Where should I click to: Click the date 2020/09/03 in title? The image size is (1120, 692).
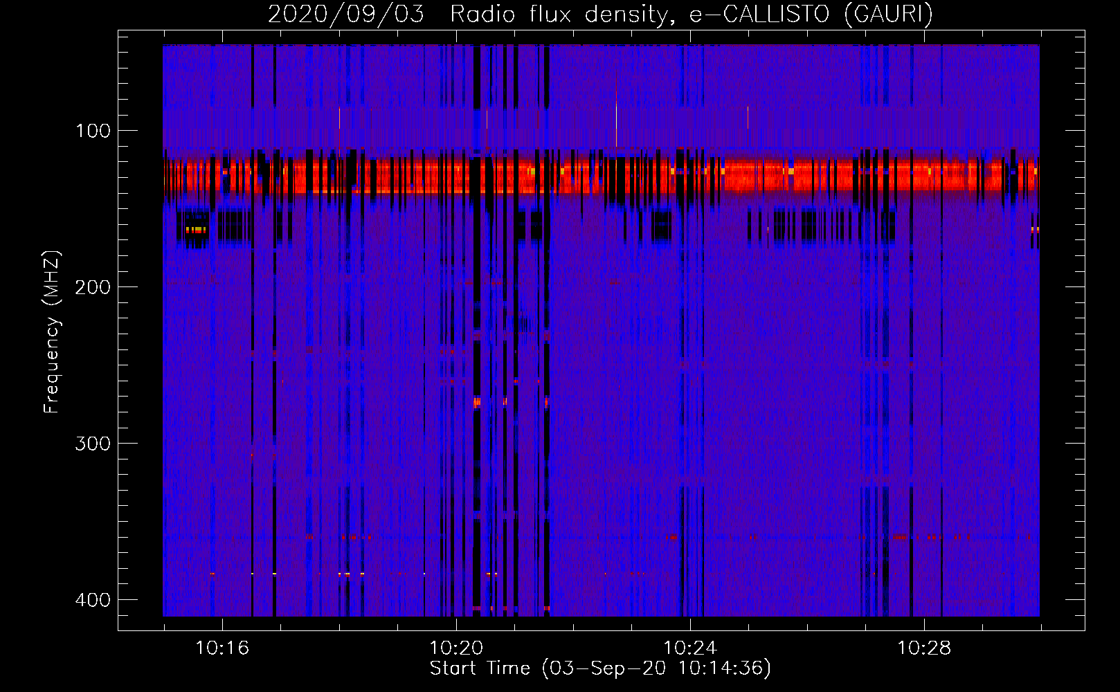tap(345, 14)
